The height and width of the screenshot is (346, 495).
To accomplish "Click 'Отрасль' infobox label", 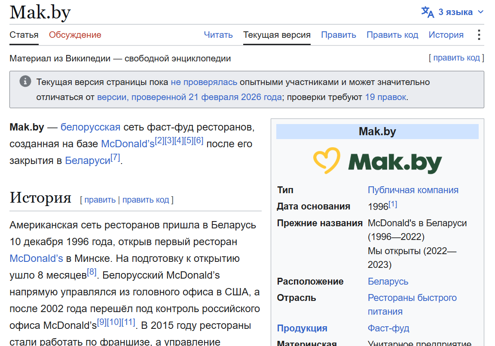I will pyautogui.click(x=296, y=298).
